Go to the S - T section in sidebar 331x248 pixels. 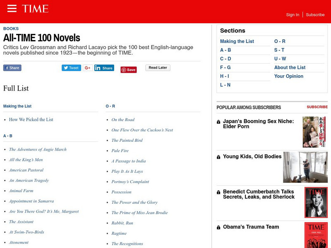tap(279, 50)
